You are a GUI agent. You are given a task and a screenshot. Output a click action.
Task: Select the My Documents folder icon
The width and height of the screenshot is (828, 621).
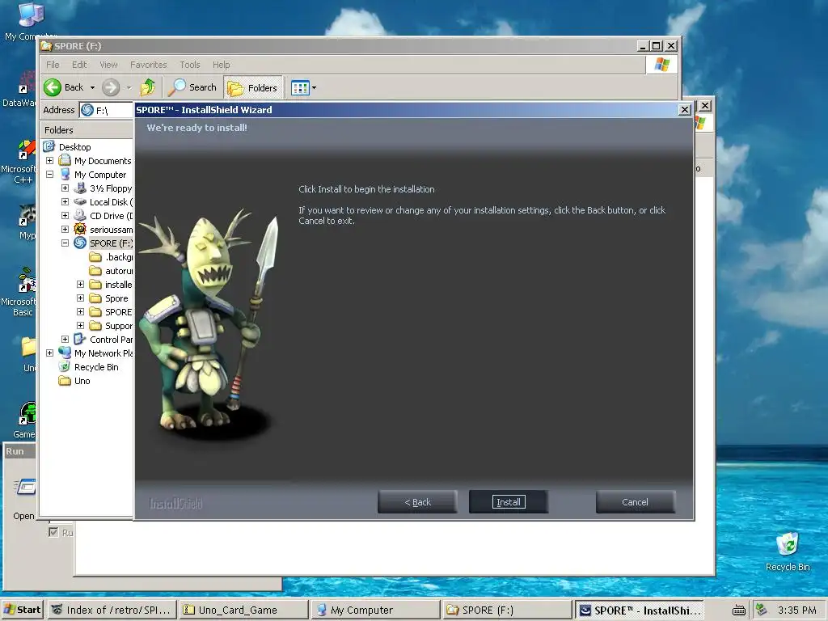65,160
